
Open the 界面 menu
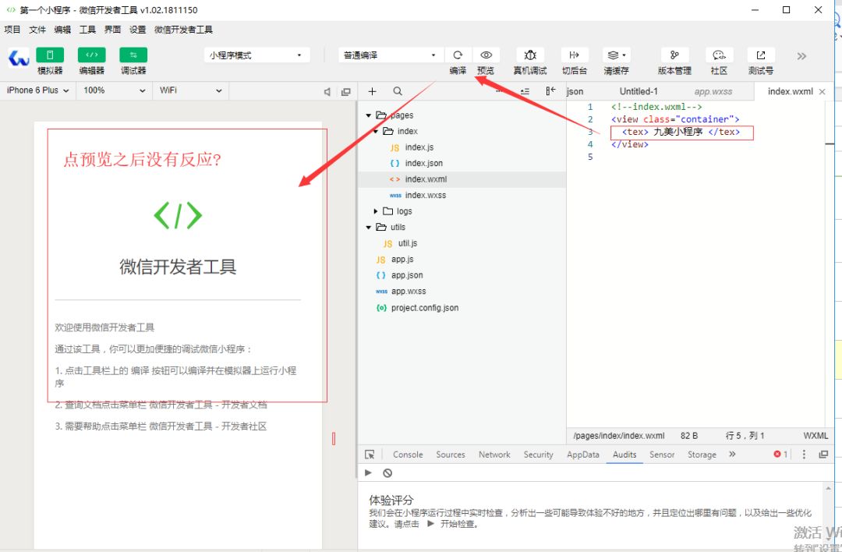[112, 30]
